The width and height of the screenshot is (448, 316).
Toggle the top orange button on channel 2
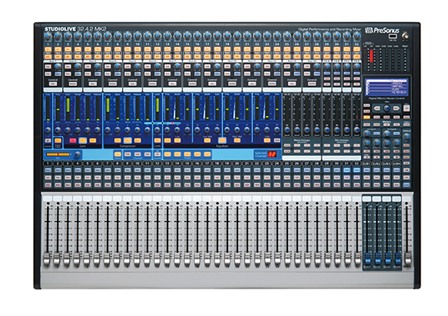click(58, 49)
